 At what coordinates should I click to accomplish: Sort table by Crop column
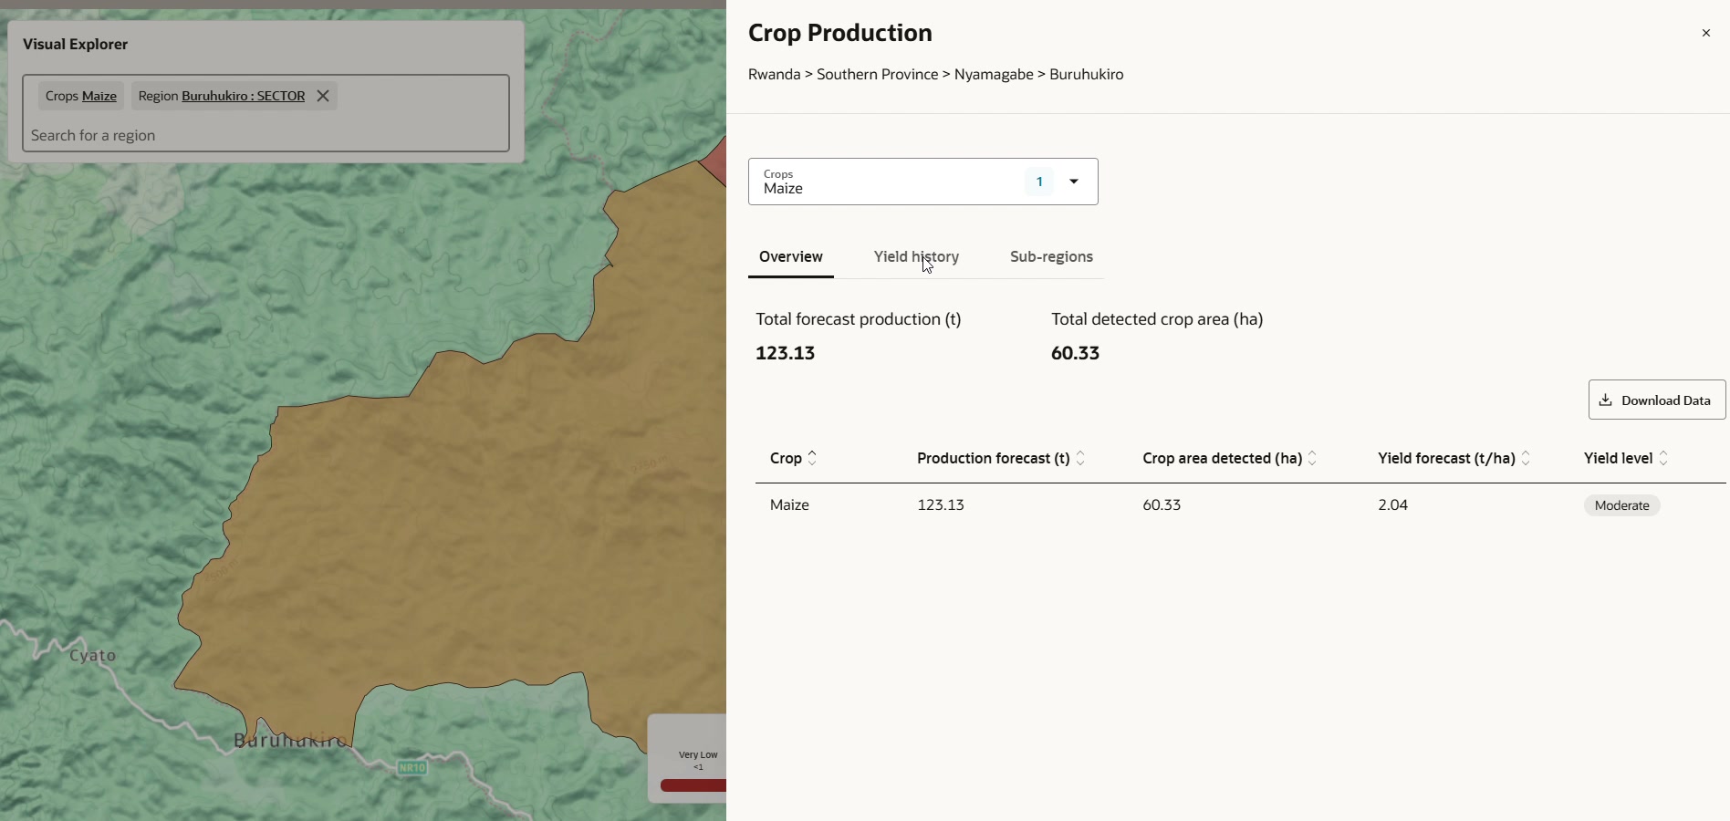[x=813, y=458]
